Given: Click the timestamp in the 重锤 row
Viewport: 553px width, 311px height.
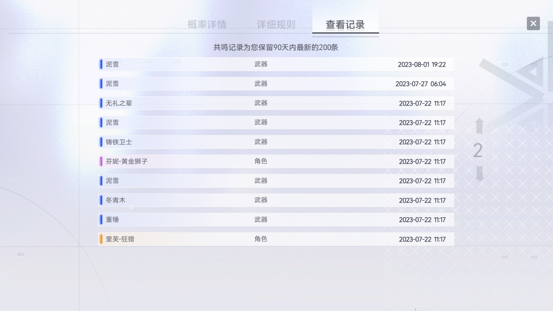Looking at the screenshot, I should coord(422,220).
